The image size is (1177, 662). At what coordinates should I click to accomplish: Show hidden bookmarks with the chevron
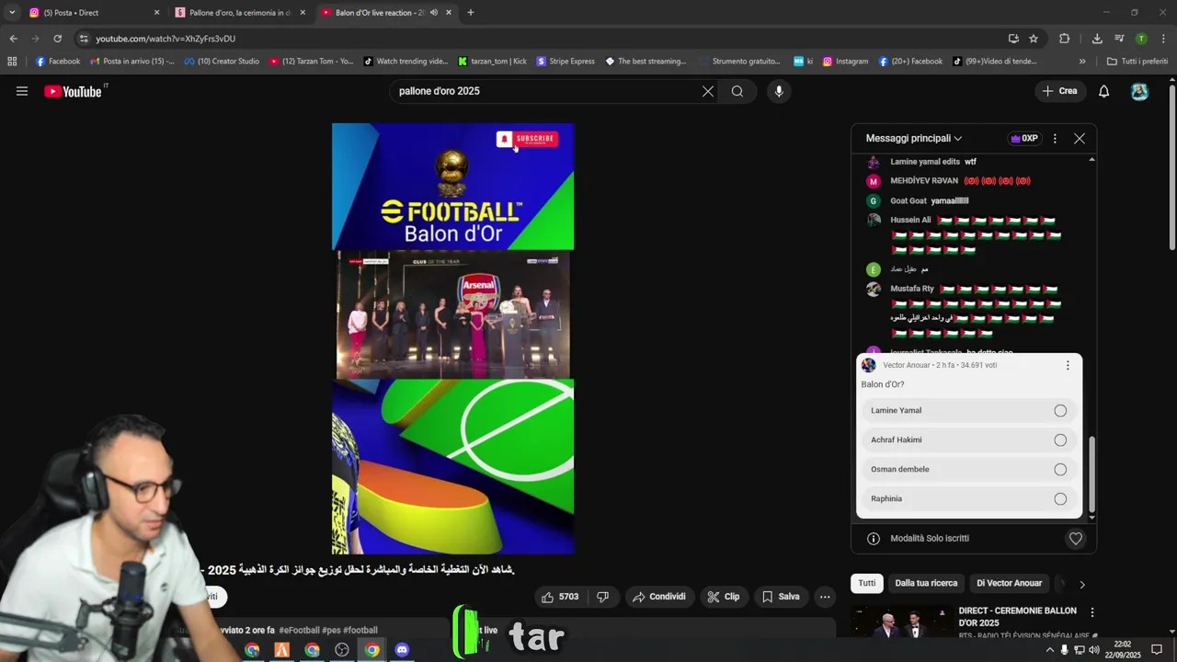tap(1082, 62)
